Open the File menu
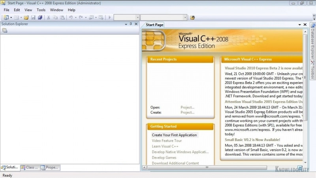316x178 pixels. click(x=6, y=10)
